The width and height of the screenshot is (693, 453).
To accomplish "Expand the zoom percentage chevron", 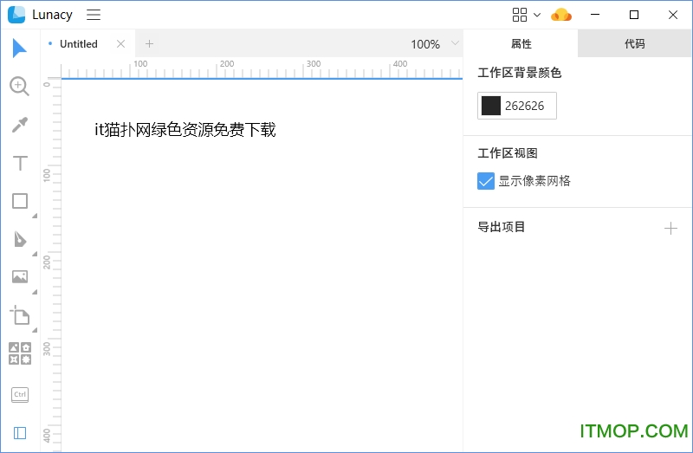I will pyautogui.click(x=455, y=42).
